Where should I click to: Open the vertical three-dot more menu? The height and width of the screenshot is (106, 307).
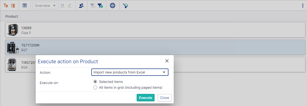click(303, 6)
